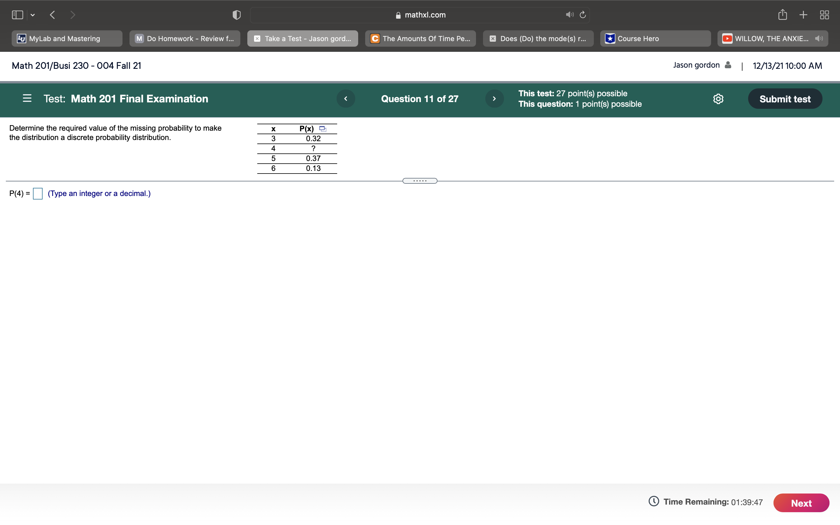
Task: Switch to the Course Hero tab
Action: [655, 38]
